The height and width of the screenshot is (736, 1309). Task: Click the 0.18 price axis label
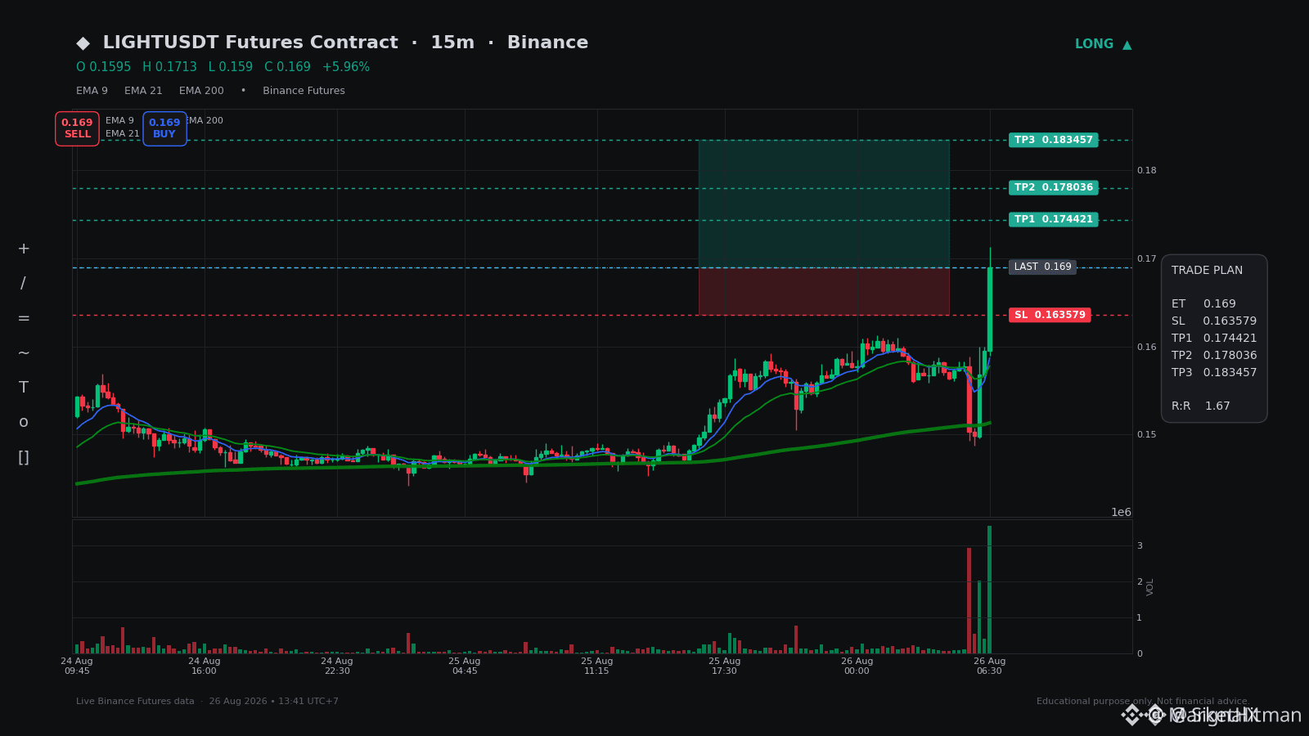pos(1147,170)
